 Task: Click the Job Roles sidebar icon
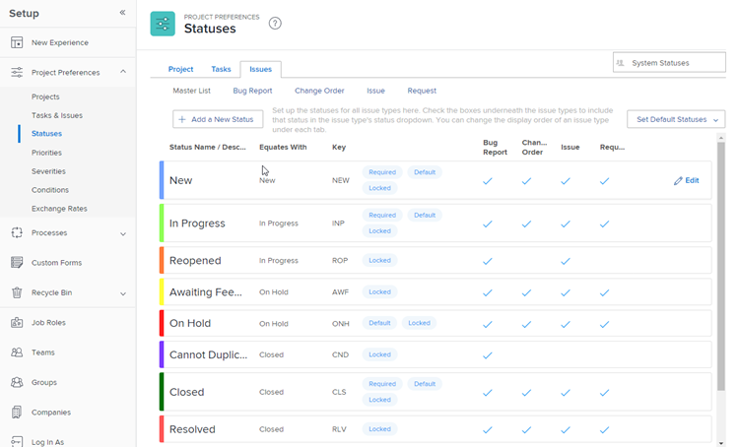tap(17, 322)
